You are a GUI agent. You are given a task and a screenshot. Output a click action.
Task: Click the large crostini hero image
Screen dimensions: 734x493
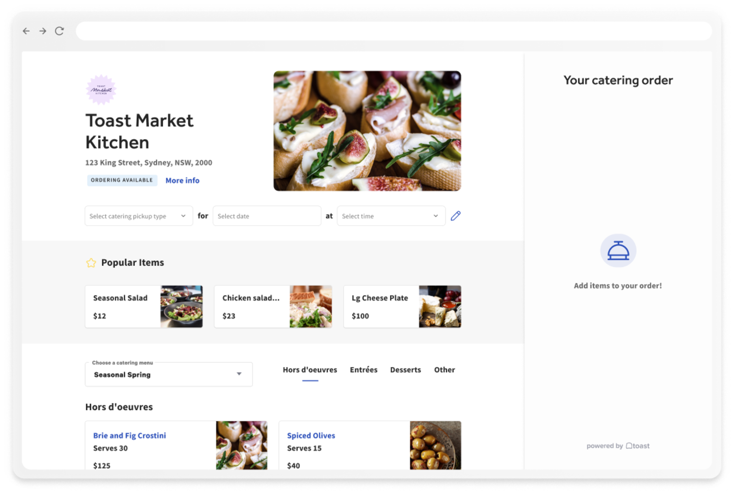(x=367, y=131)
